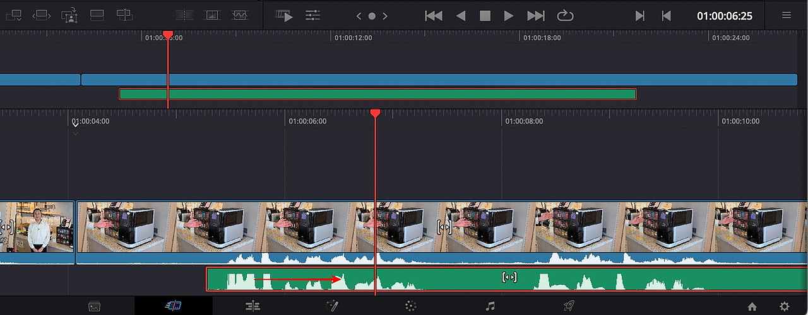Screen dimensions: 808x315
Task: Click the 01:00:10:00 lower ruler label
Action: (740, 121)
